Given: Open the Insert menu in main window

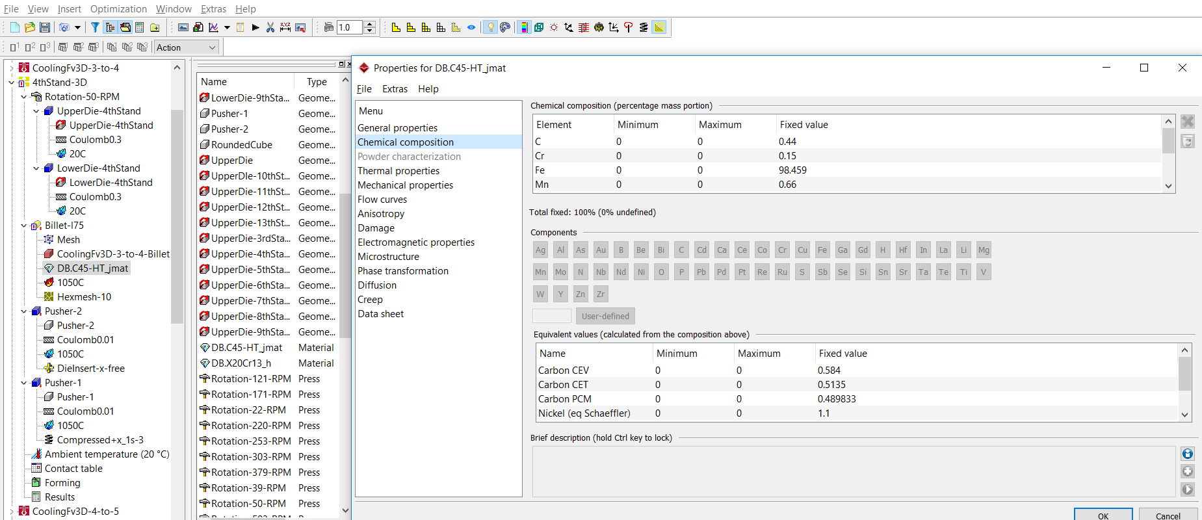Looking at the screenshot, I should [70, 9].
